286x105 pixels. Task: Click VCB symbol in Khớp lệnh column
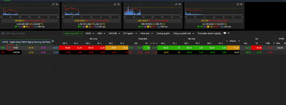131,48
